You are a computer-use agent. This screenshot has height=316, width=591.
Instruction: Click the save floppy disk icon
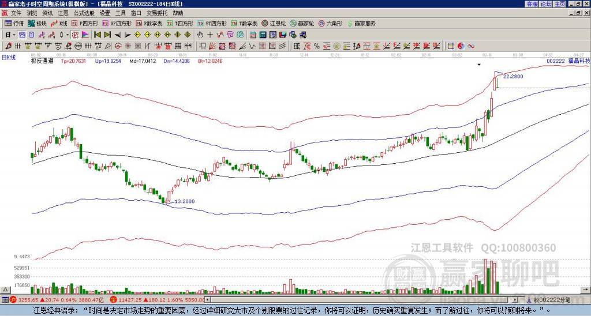coord(283,35)
